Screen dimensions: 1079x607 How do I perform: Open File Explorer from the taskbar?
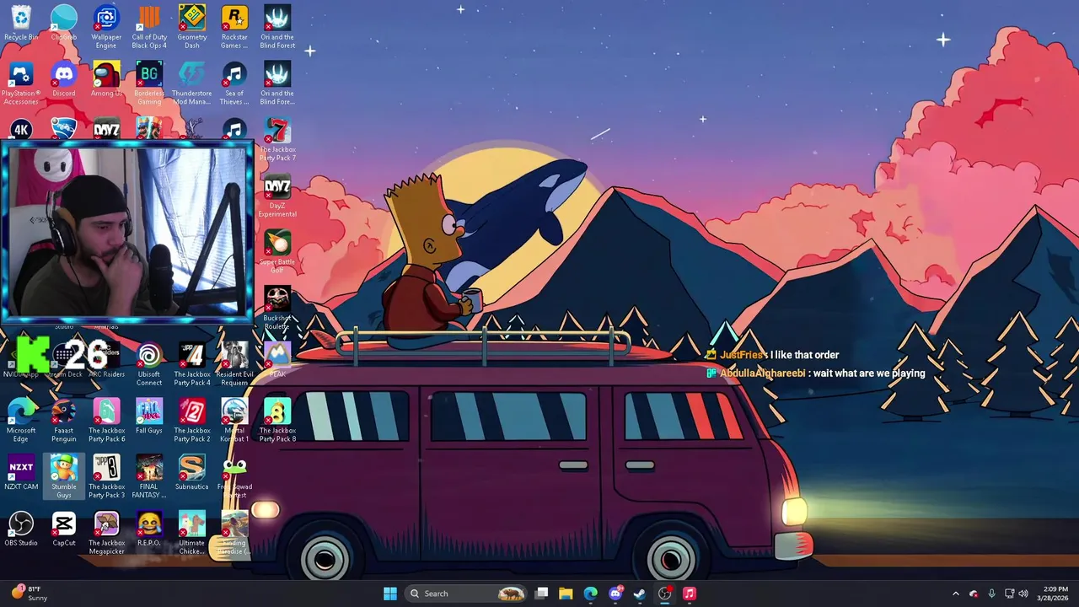566,594
